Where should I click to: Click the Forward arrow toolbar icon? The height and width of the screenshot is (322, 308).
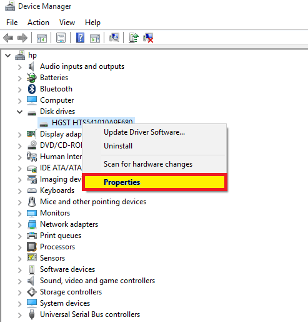22,38
